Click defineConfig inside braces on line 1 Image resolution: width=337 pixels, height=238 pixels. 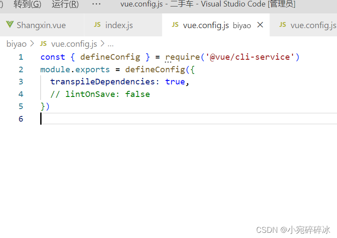(x=110, y=57)
